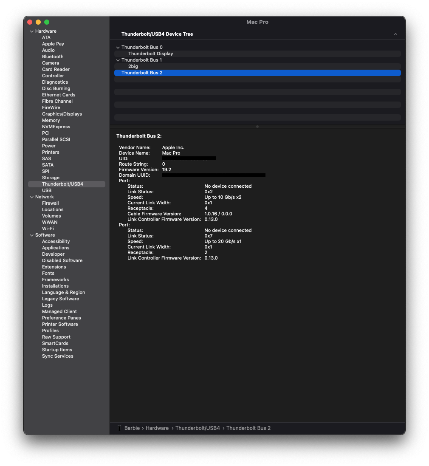Select Language & Region item
The height and width of the screenshot is (466, 429).
(x=63, y=293)
